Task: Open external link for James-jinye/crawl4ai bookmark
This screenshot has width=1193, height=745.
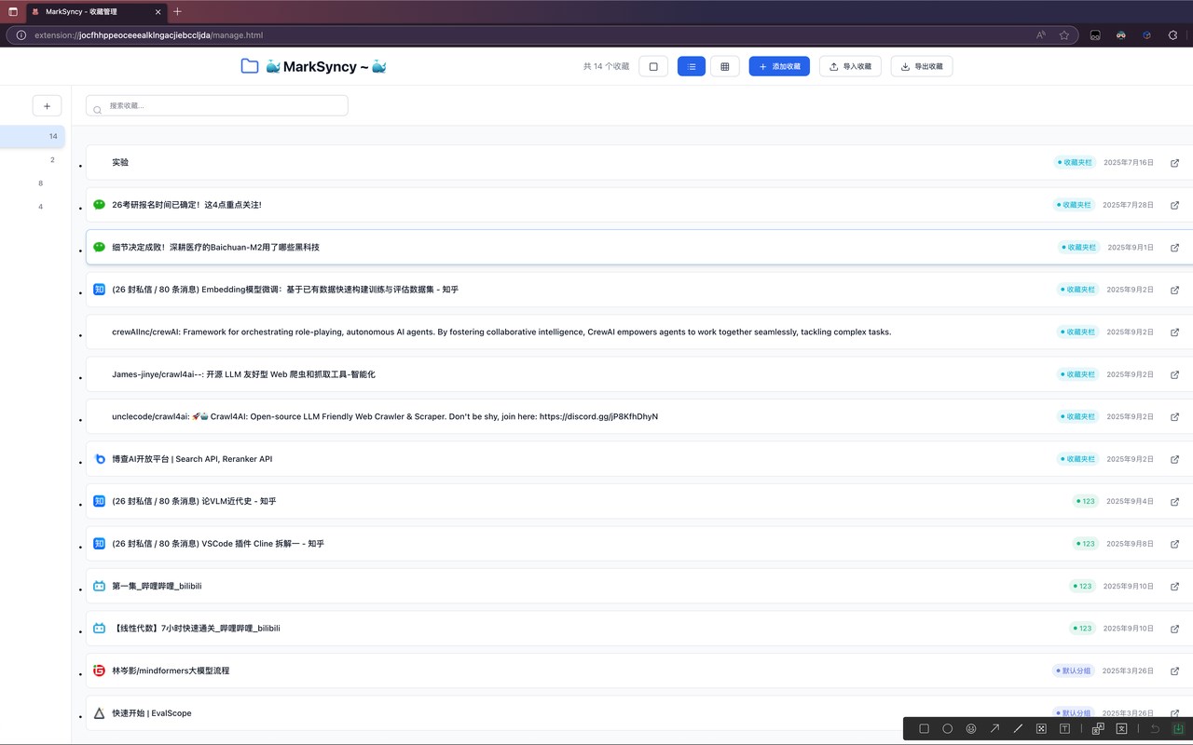Action: [x=1174, y=374]
